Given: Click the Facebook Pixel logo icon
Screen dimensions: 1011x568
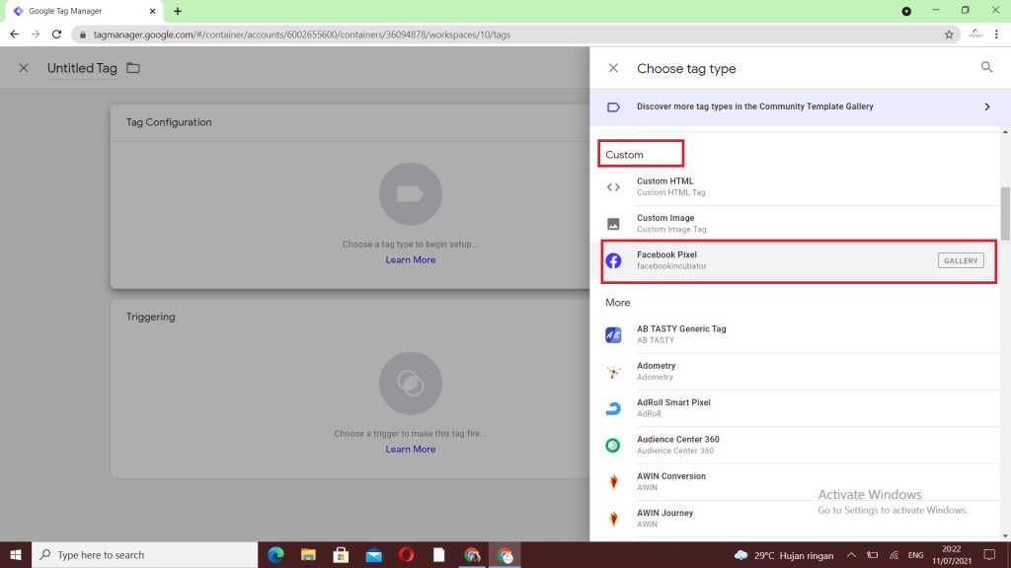Looking at the screenshot, I should (x=613, y=259).
